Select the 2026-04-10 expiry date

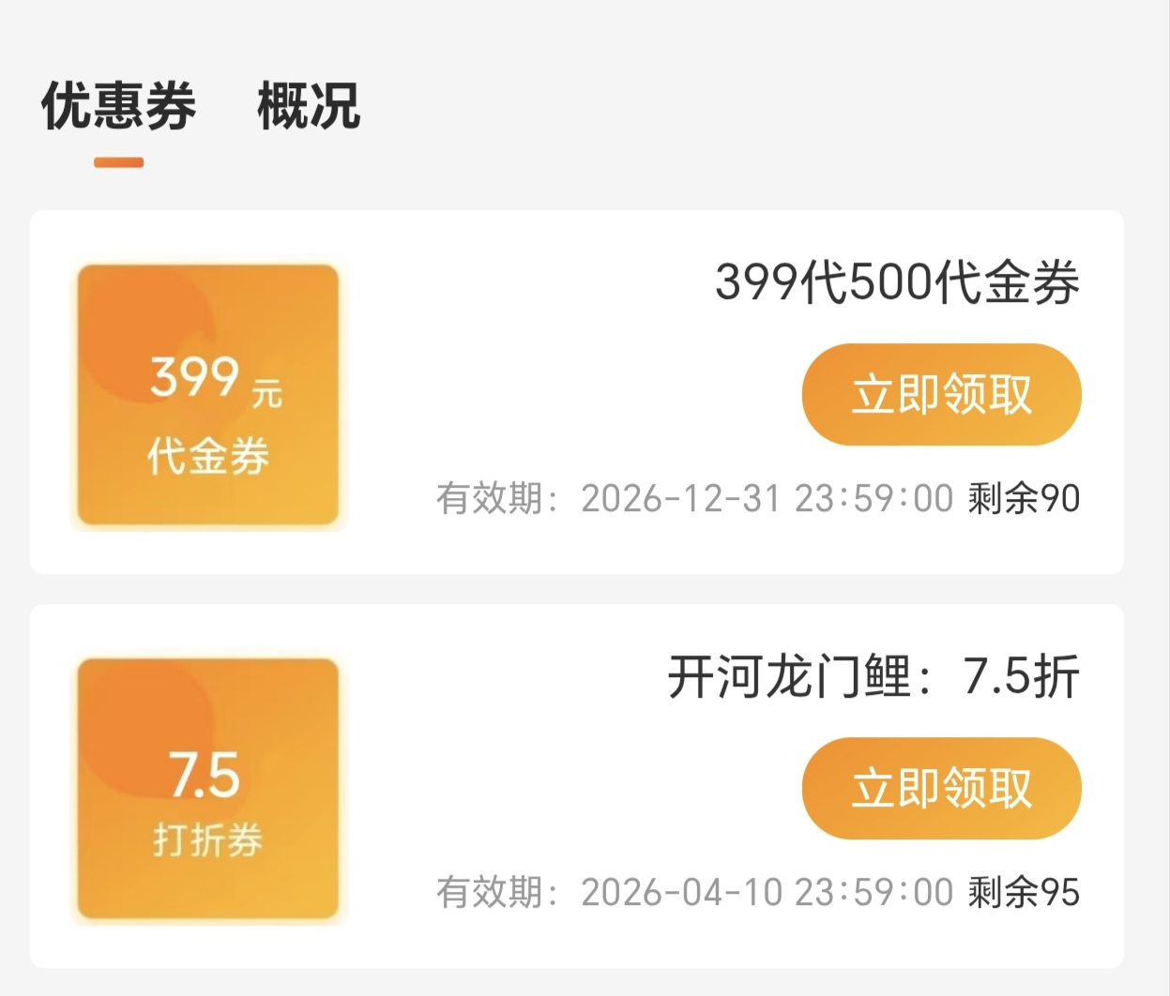(x=680, y=893)
